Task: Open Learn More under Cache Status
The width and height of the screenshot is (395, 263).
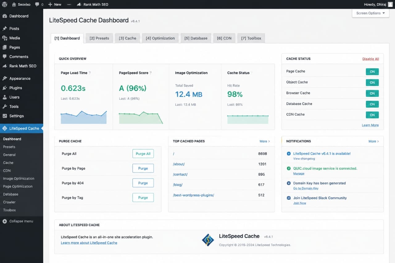Action: pyautogui.click(x=370, y=125)
